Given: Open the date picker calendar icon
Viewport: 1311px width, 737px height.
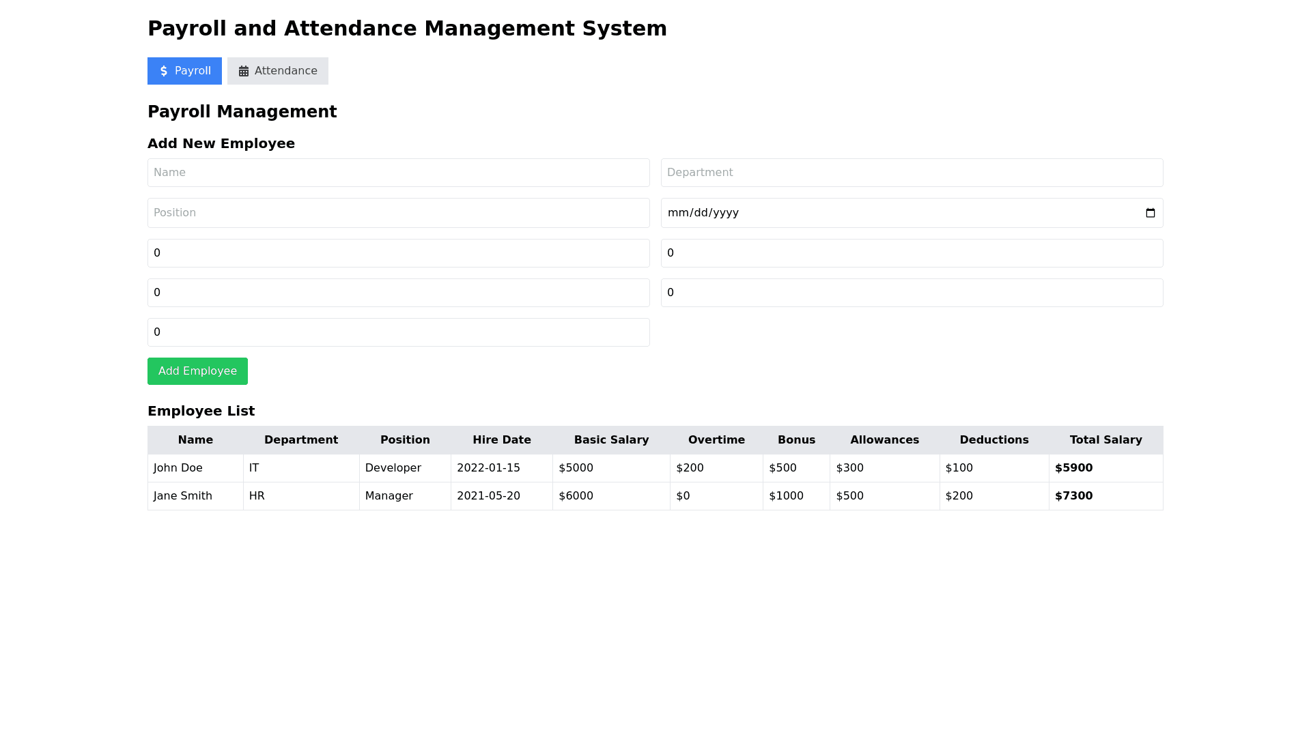Looking at the screenshot, I should click(x=1150, y=213).
